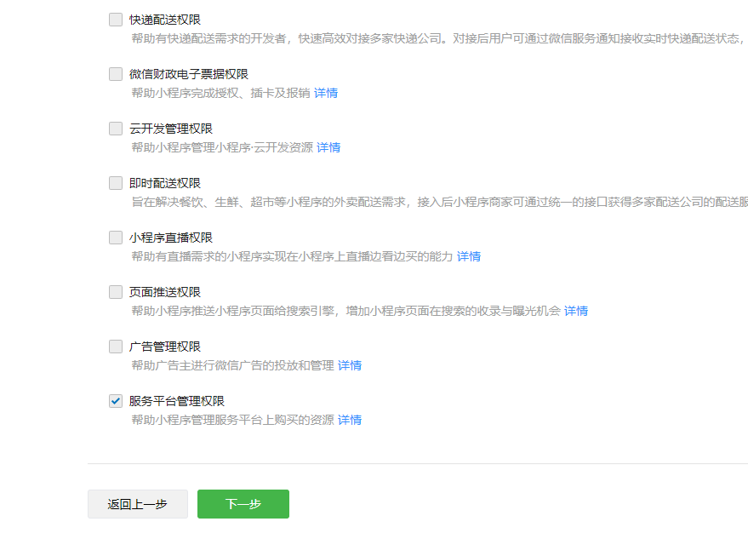Viewport: 748px width, 533px height.
Task: Toggle the 页面推送权限 checkbox
Action: click(116, 292)
